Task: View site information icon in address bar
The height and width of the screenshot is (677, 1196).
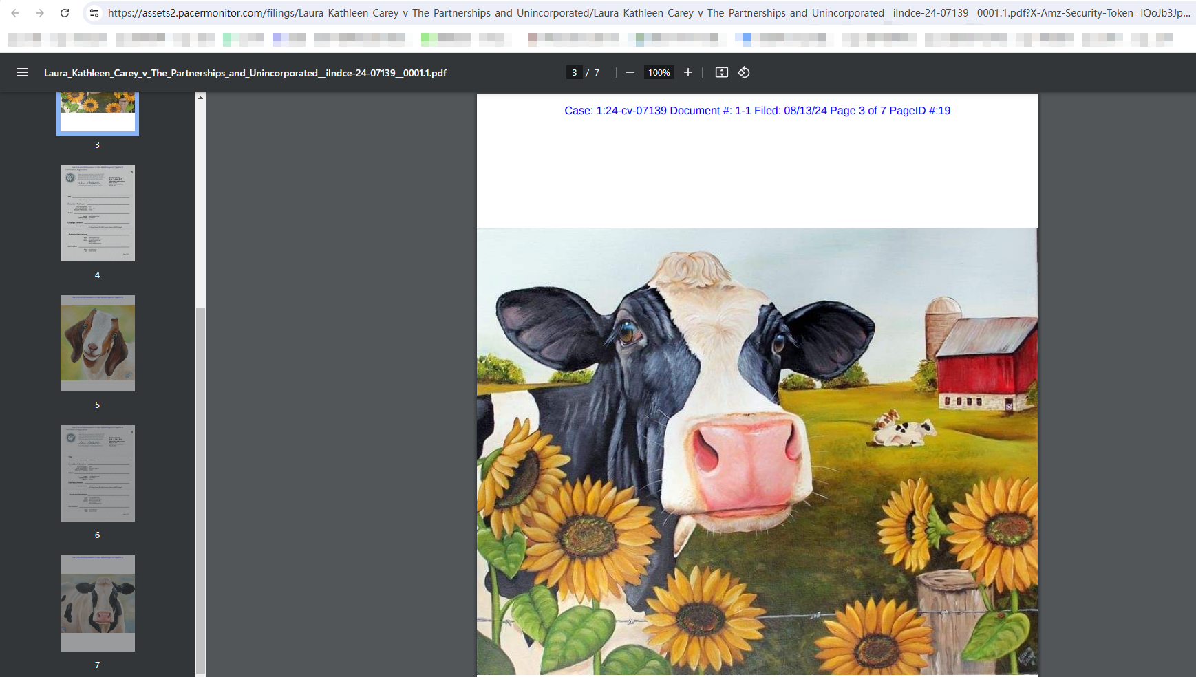Action: click(94, 13)
